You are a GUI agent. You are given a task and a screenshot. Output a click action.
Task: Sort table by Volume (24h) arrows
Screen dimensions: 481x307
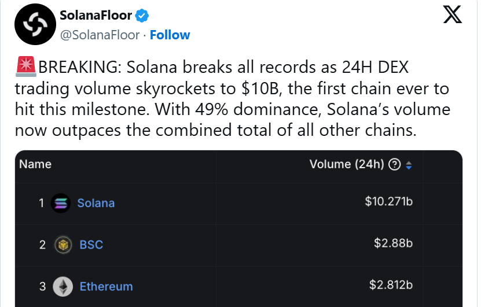coord(409,165)
